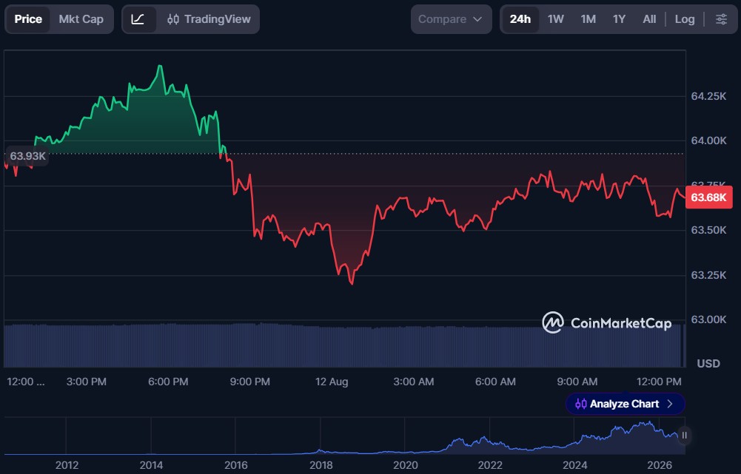Click 2022 on the history navigator
Viewport: 741px width, 474px height.
[490, 466]
